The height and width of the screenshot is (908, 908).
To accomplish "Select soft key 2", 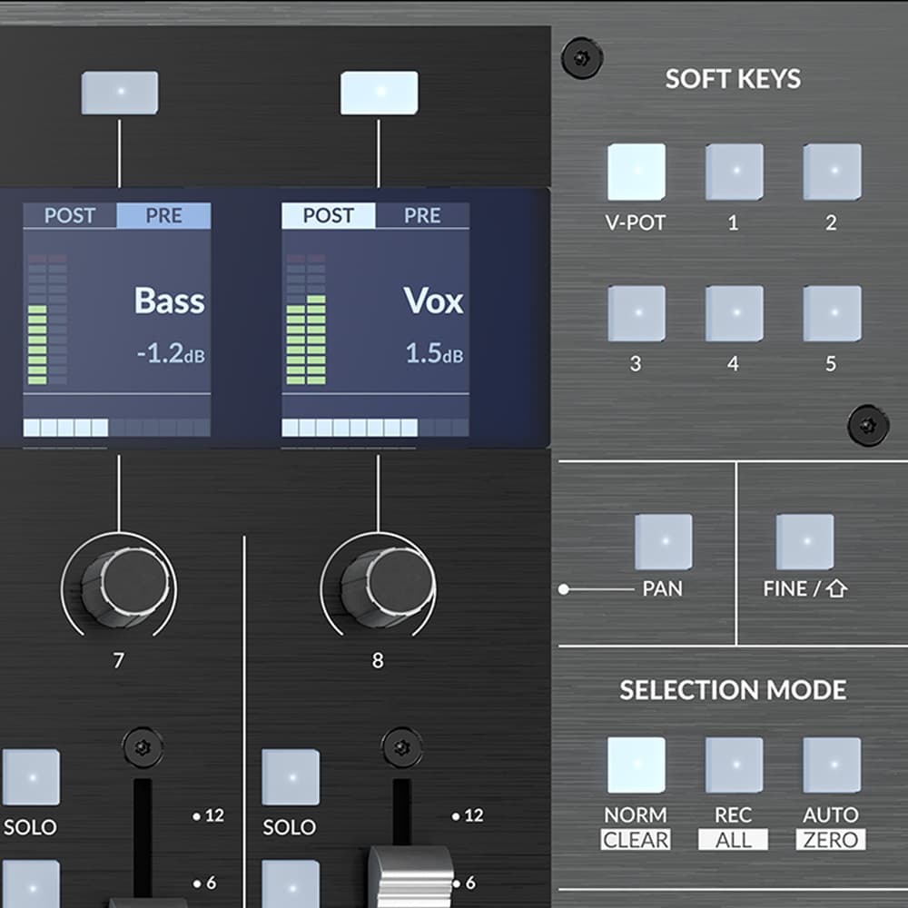I will pos(832,172).
